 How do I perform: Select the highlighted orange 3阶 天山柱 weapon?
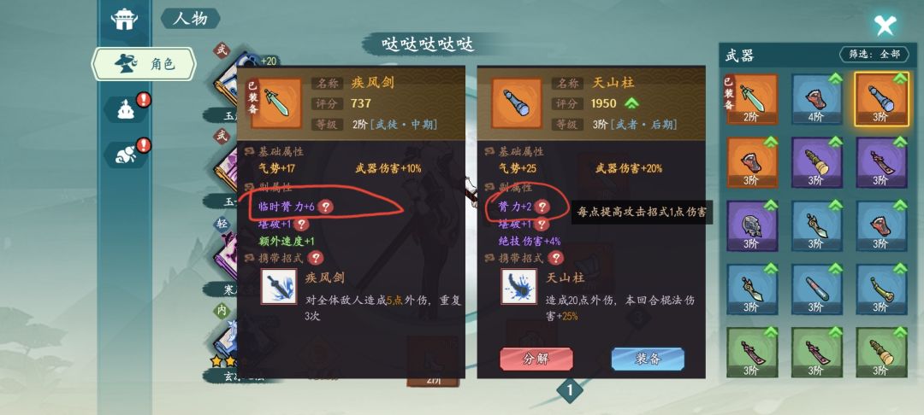(881, 99)
